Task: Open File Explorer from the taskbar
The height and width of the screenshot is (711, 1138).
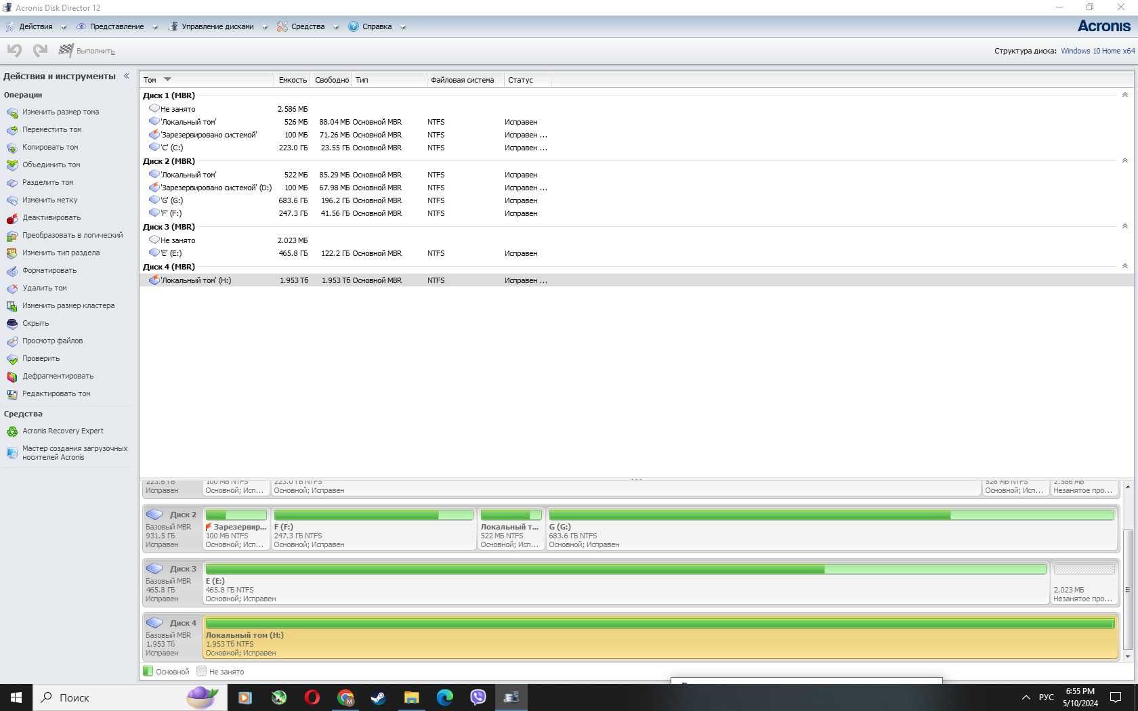Action: tap(411, 697)
